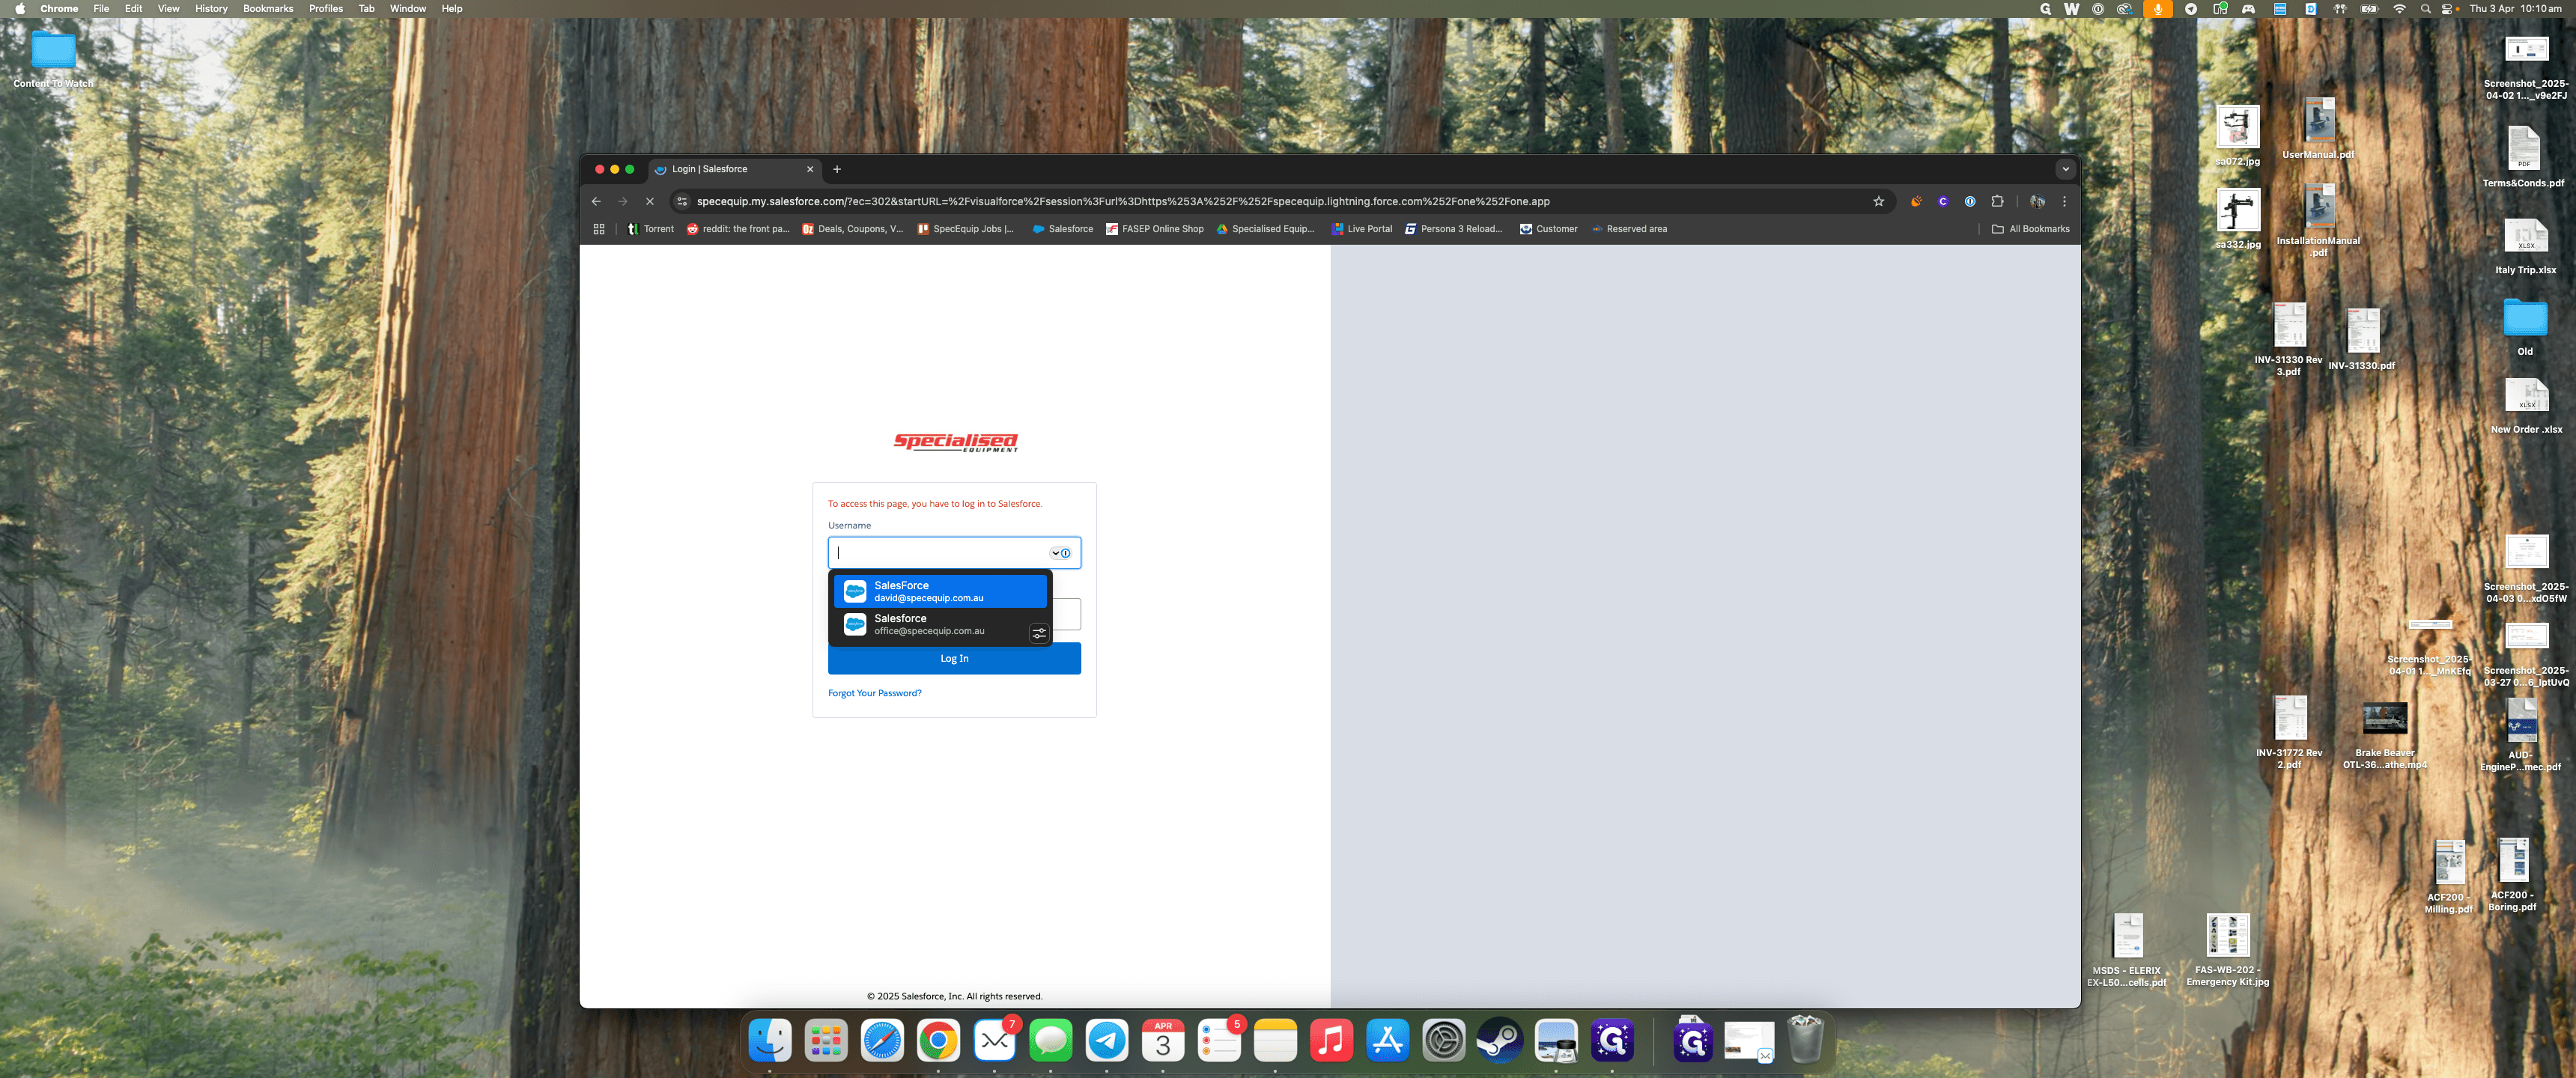Image resolution: width=2576 pixels, height=1078 pixels.
Task: Click the orange microphone menu bar icon
Action: pyautogui.click(x=2158, y=9)
